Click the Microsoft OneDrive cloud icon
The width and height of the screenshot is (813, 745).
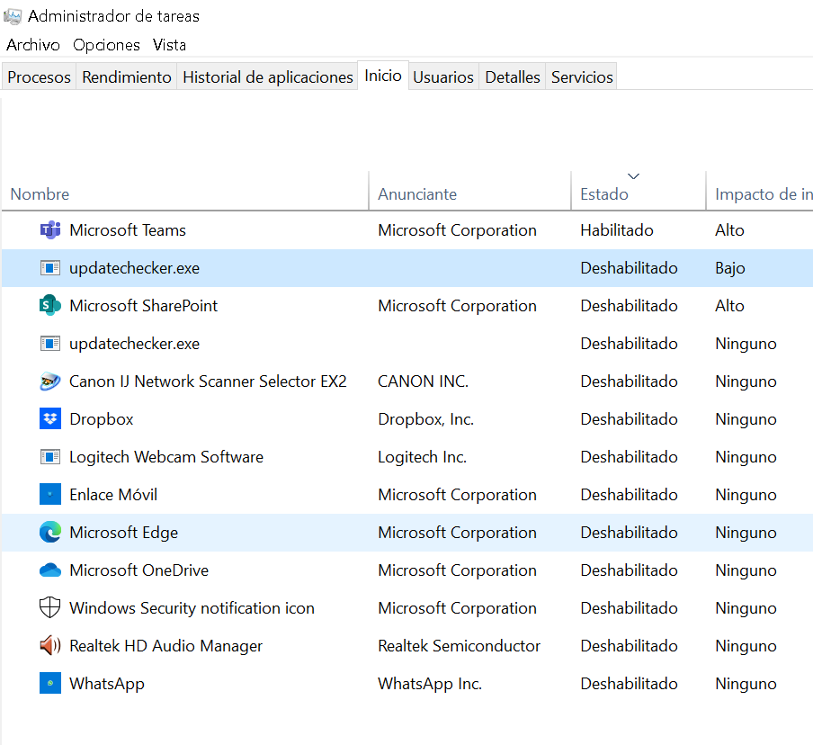click(x=50, y=570)
